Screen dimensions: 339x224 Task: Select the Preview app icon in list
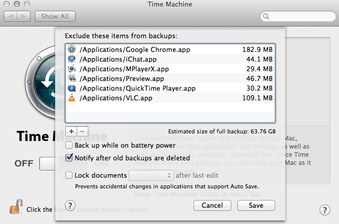coord(72,78)
